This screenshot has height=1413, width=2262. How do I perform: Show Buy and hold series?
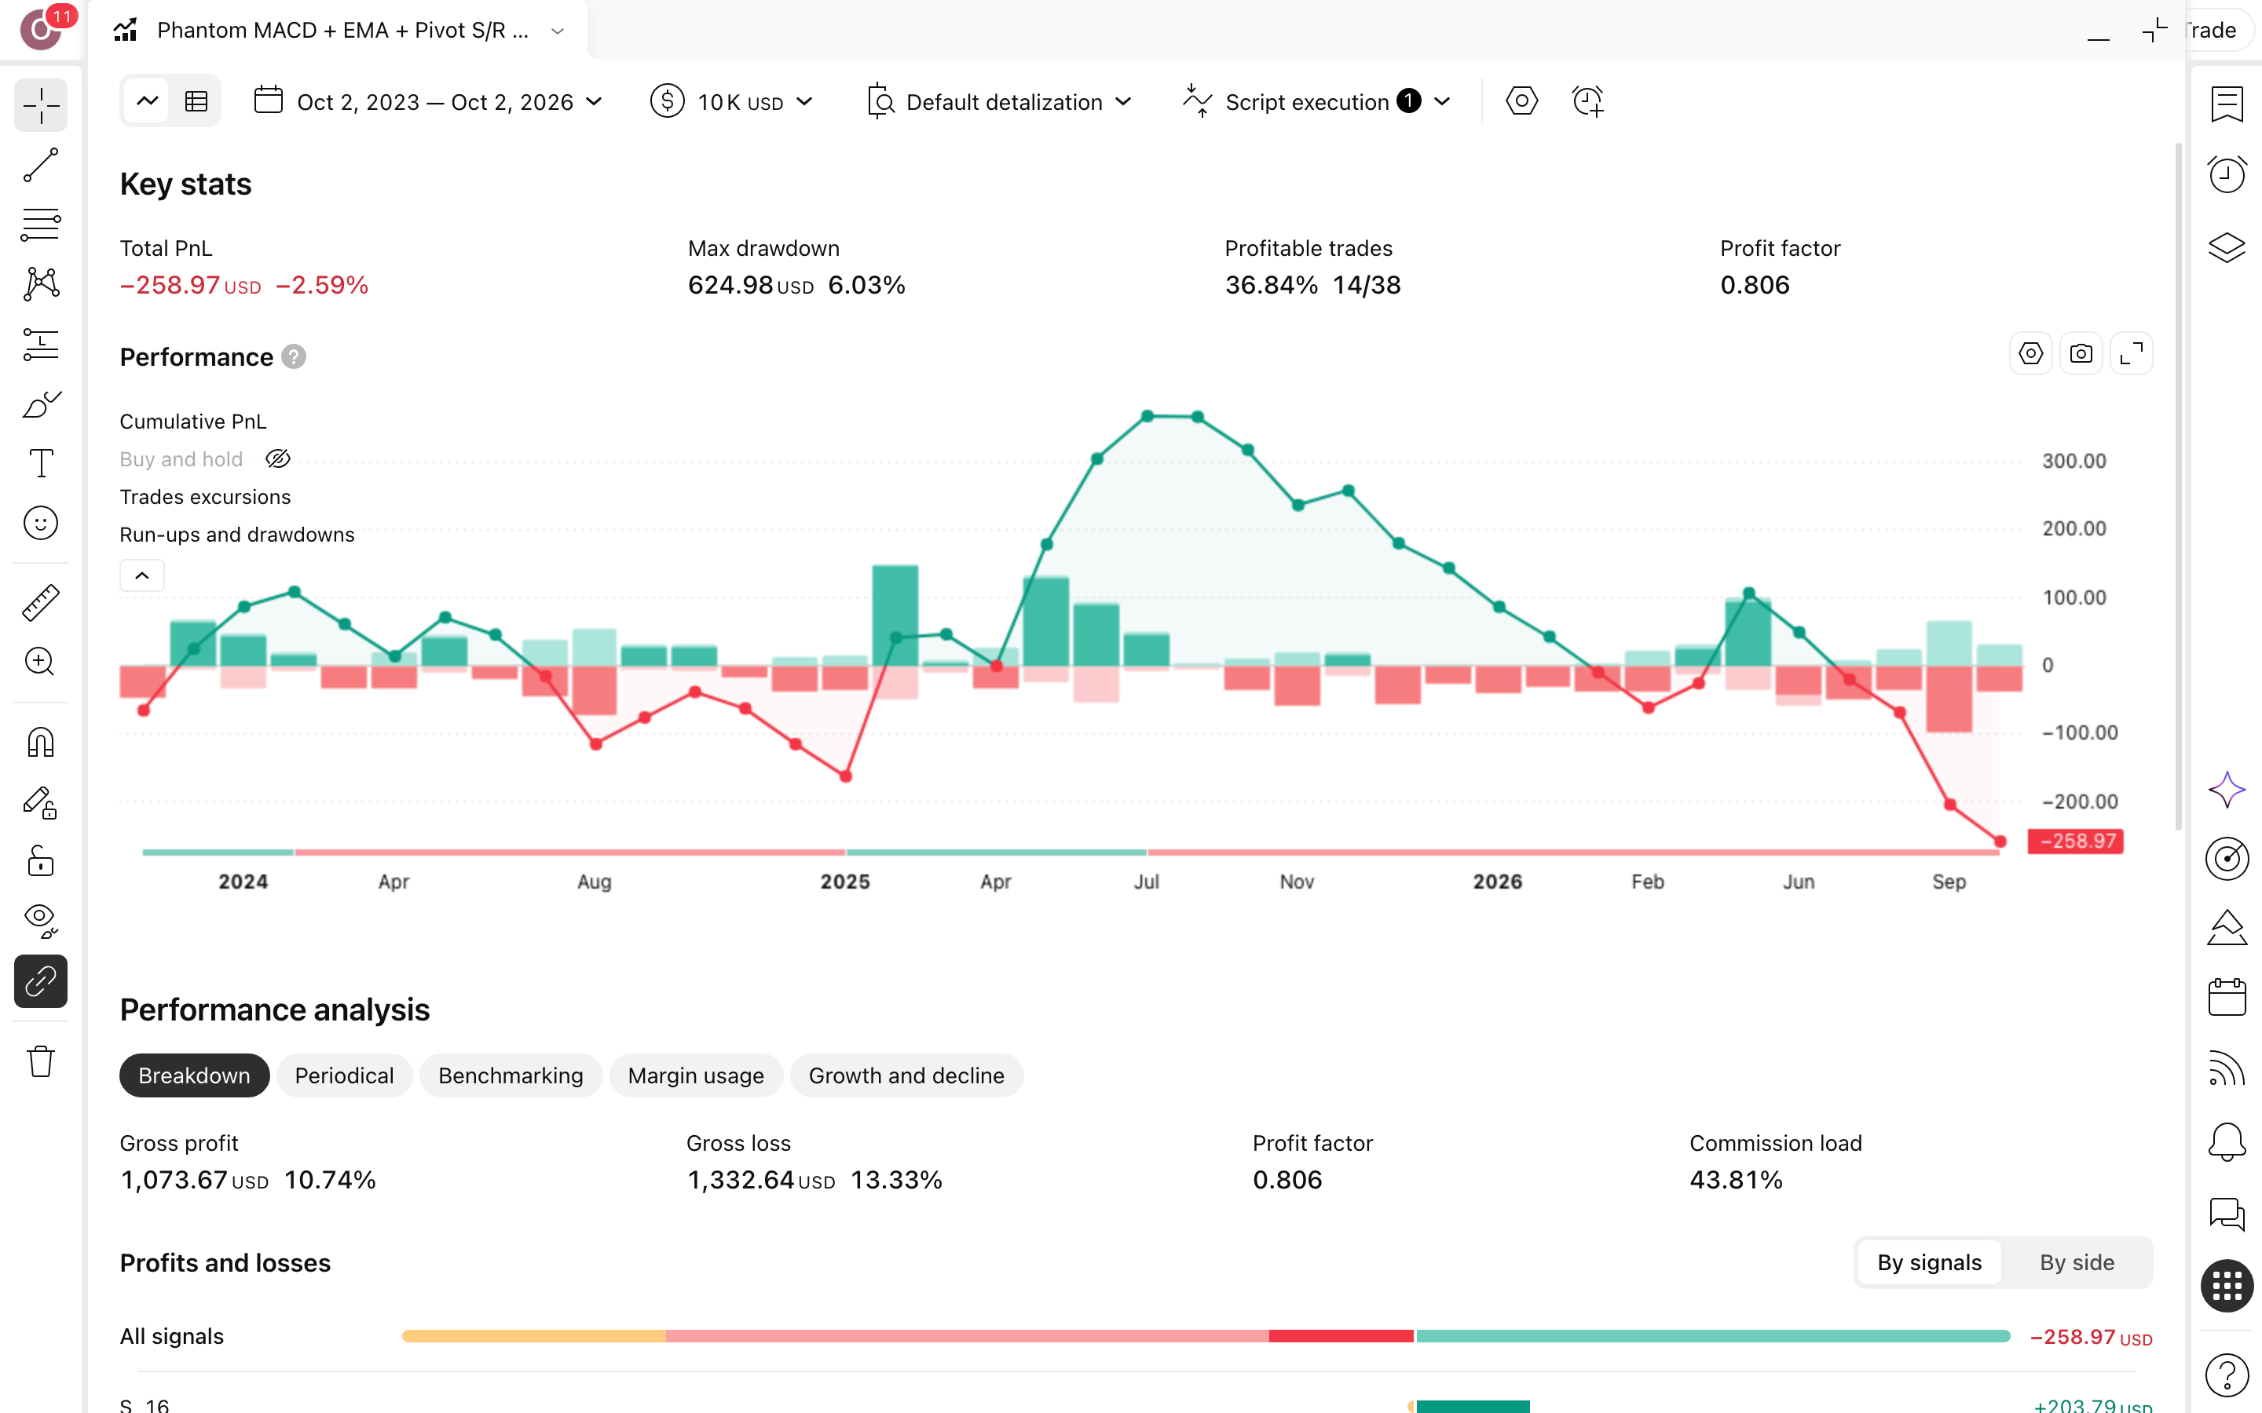[x=277, y=459]
